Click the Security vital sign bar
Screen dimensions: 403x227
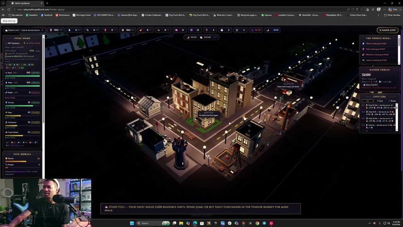[22, 106]
